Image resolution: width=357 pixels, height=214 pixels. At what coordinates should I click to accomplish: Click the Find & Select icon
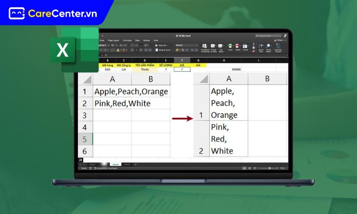click(x=269, y=47)
